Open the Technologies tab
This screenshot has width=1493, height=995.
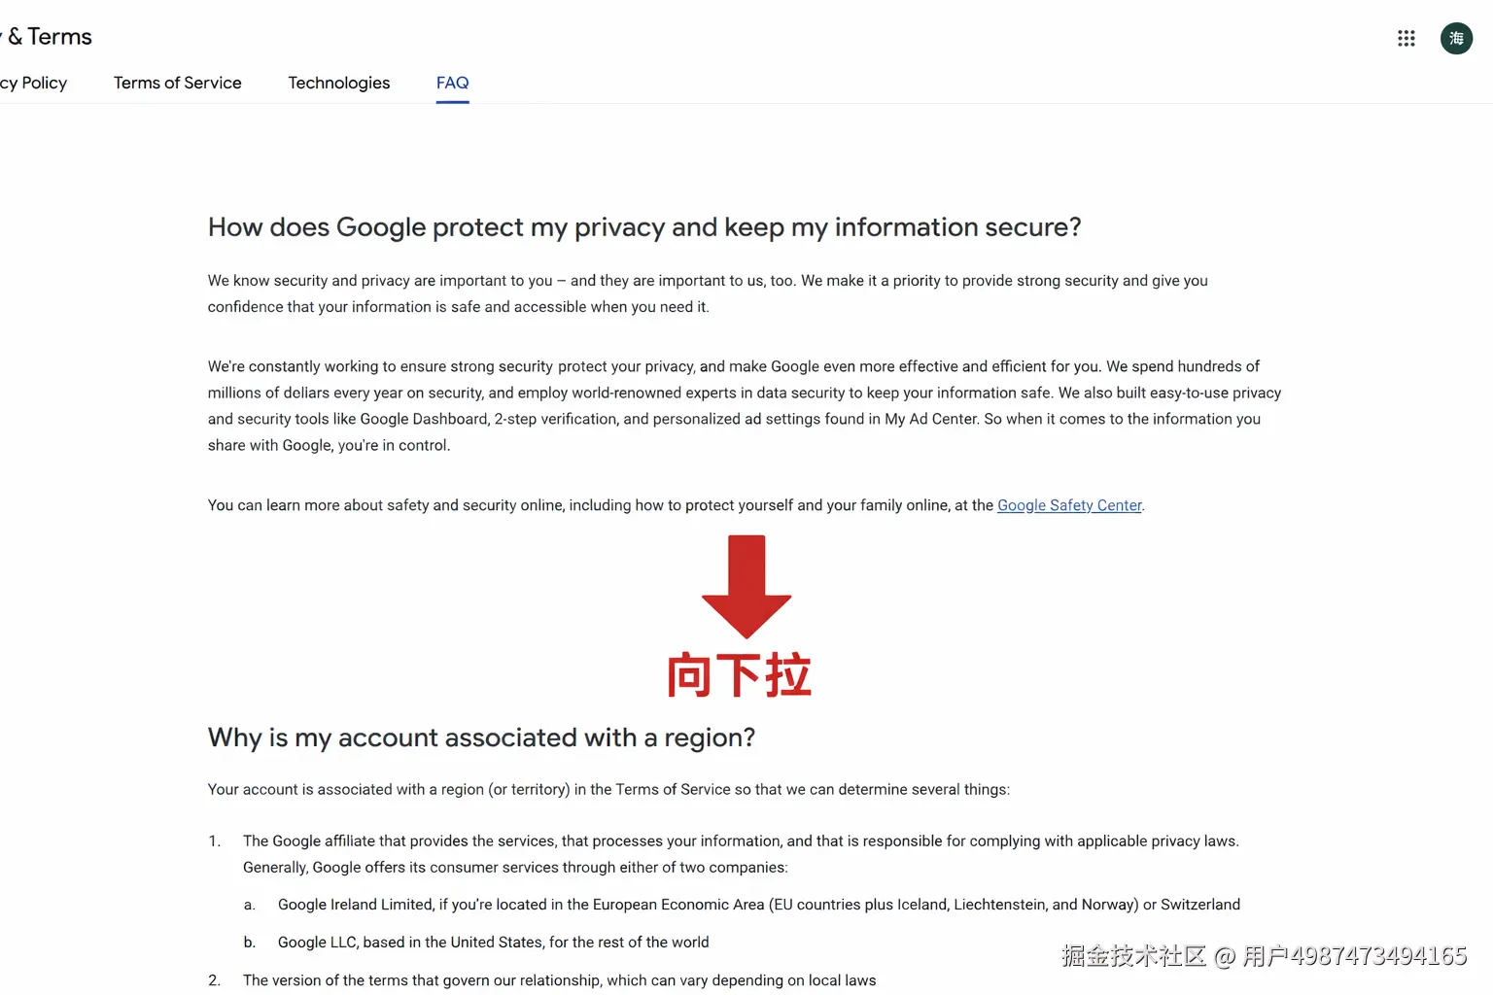[x=338, y=83]
